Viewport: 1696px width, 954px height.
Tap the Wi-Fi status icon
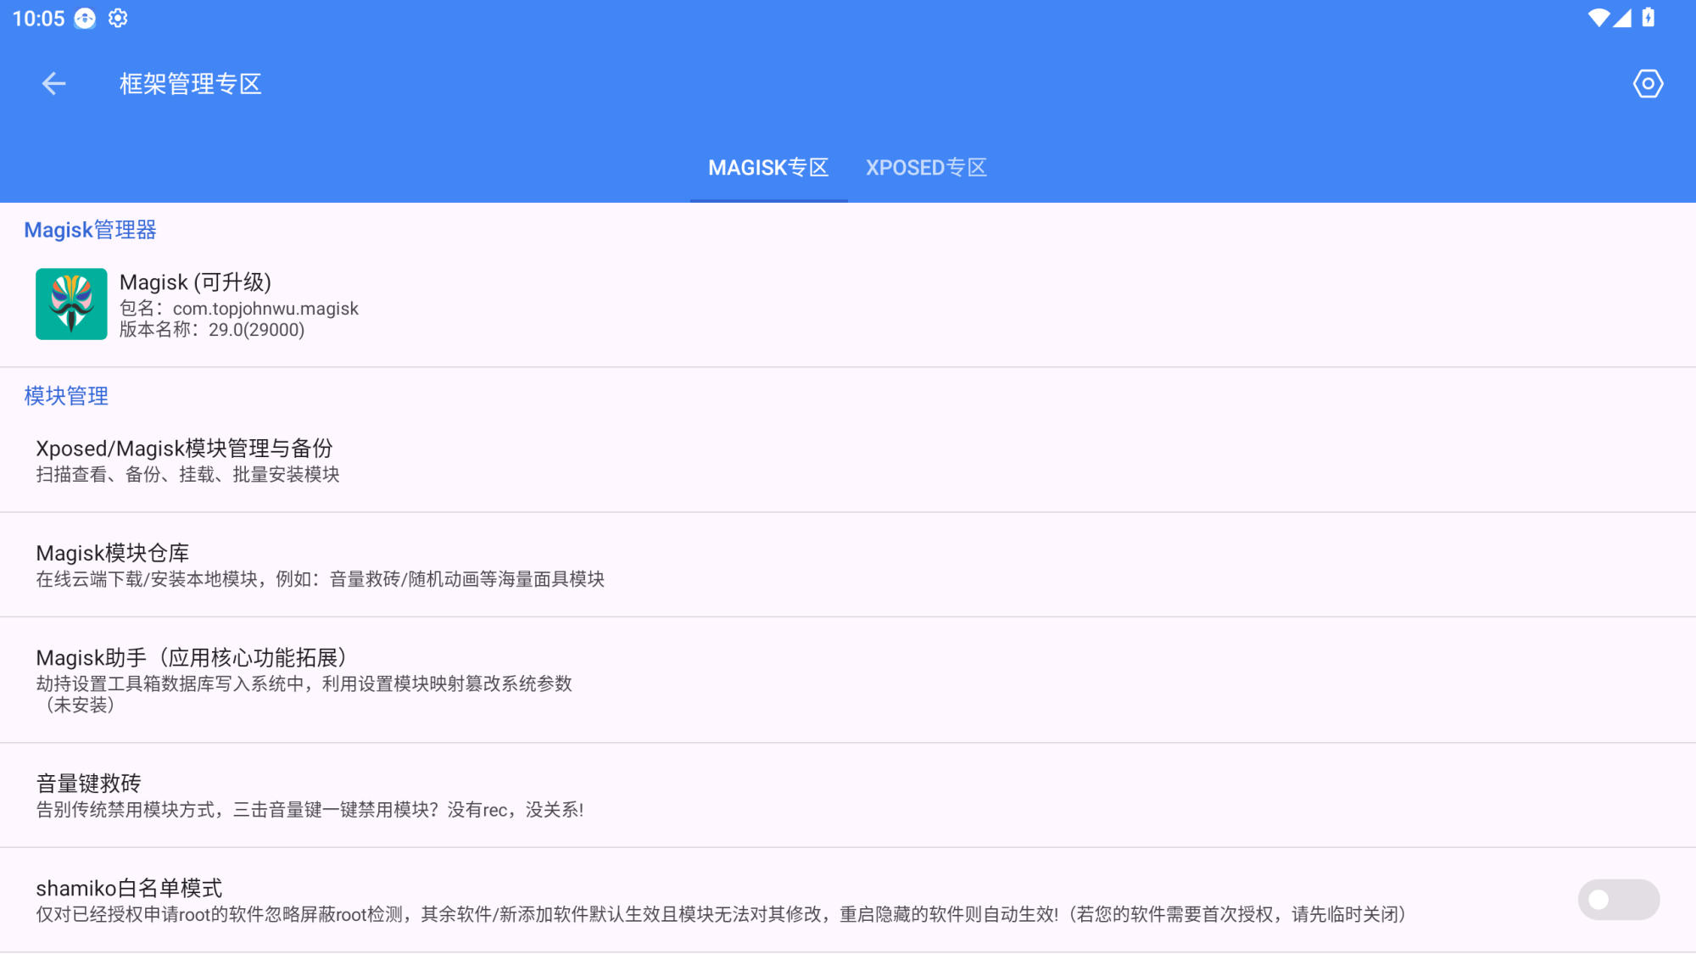click(1598, 18)
